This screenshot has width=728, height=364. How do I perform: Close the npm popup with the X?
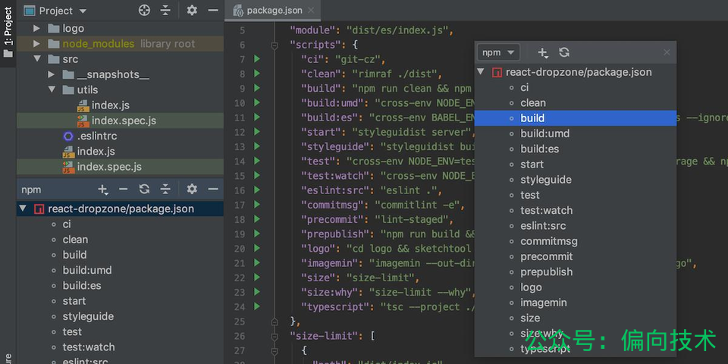pos(667,52)
